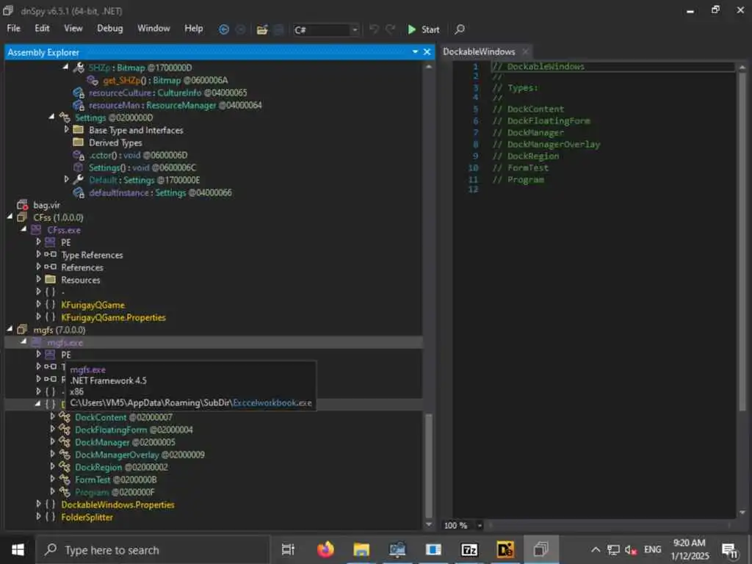Click the Type here to search box
Viewport: 752px width, 564px height.
(x=153, y=549)
